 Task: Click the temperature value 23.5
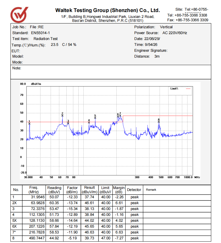pyautogui.click(x=55, y=45)
